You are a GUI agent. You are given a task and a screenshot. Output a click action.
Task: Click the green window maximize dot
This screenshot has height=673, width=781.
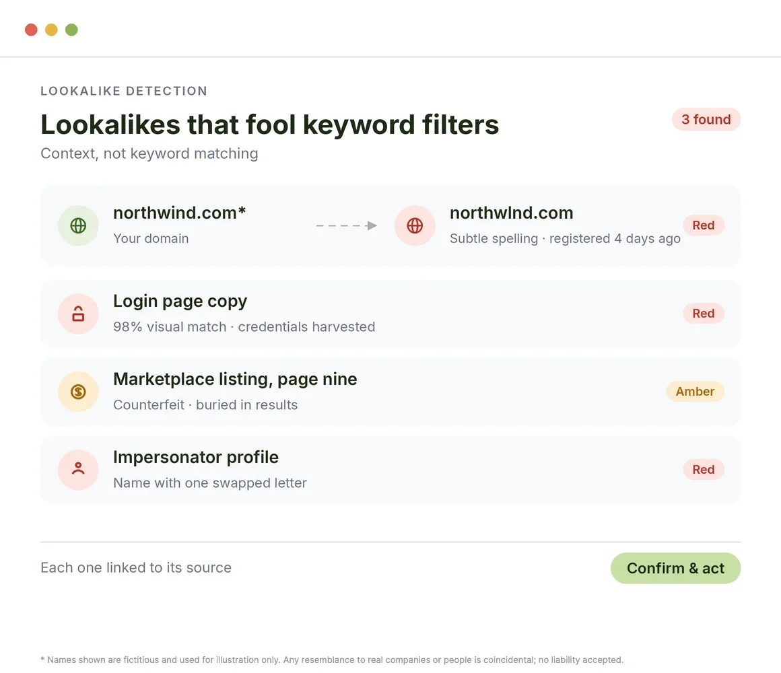tap(72, 30)
